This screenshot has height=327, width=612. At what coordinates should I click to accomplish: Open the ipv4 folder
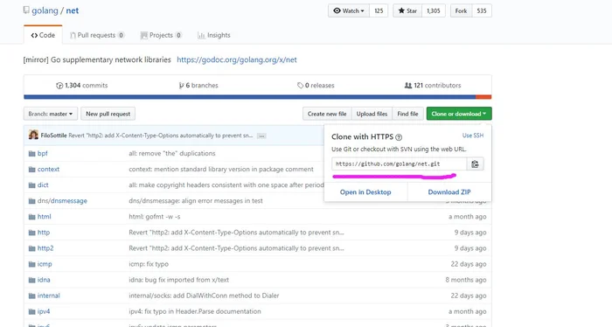click(x=44, y=311)
